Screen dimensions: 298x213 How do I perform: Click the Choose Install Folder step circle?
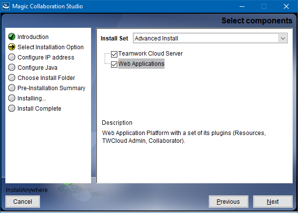coord(12,78)
